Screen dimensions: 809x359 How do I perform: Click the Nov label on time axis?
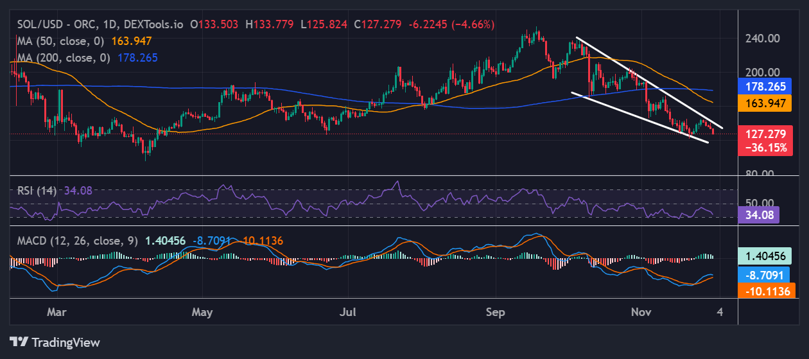pos(641,312)
